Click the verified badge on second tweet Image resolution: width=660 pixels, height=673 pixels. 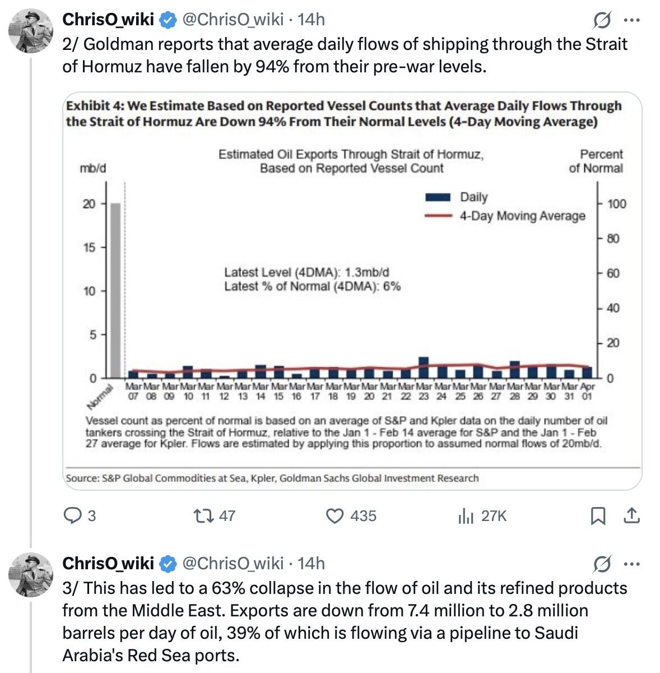pyautogui.click(x=167, y=564)
